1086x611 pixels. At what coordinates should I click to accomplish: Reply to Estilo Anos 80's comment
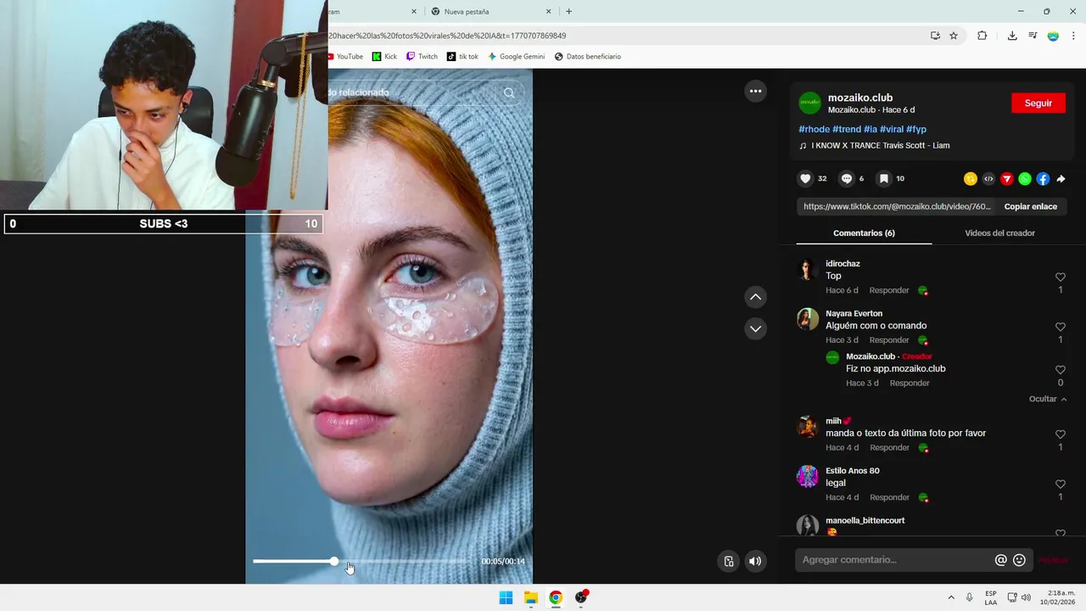tap(889, 497)
